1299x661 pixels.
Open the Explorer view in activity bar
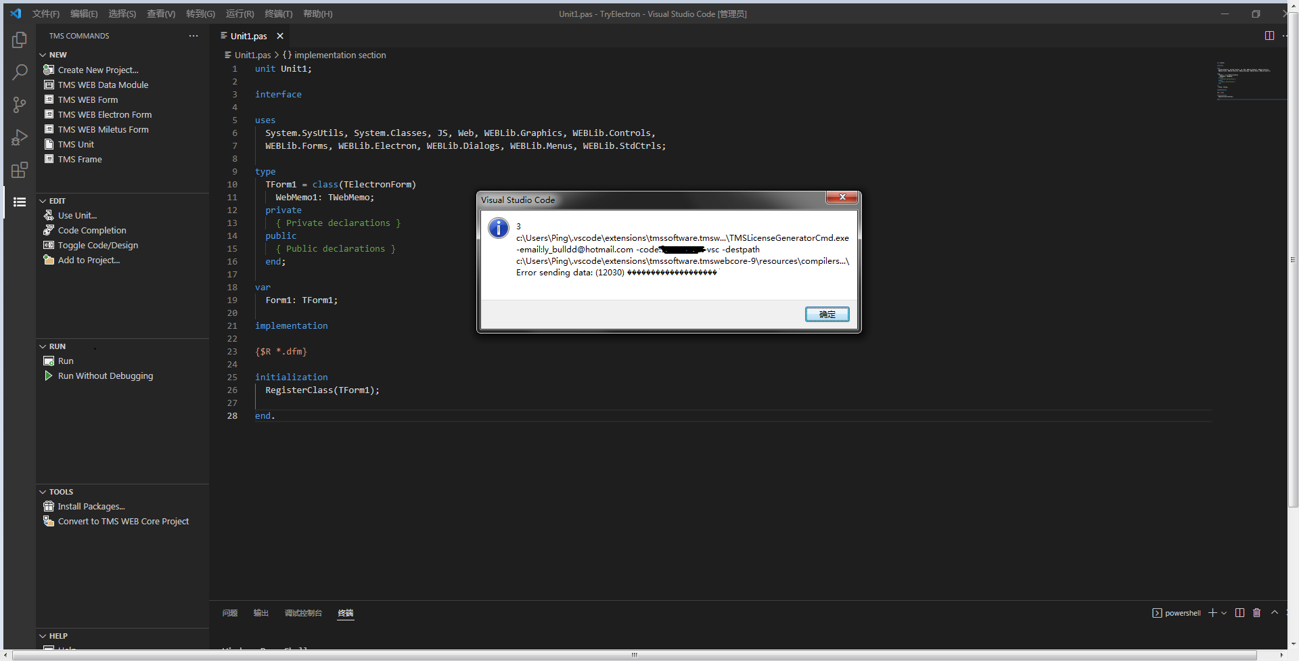(x=20, y=40)
